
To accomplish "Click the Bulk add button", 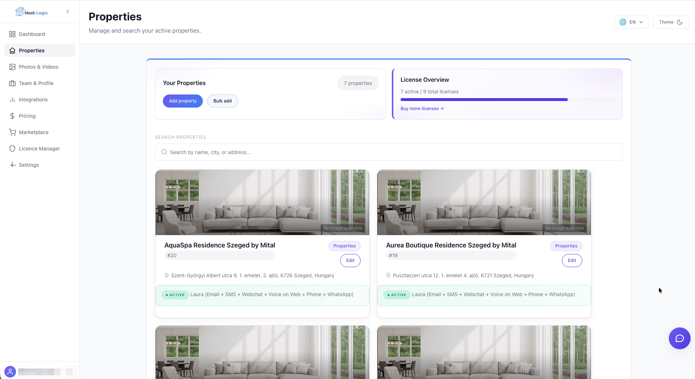I will click(x=222, y=101).
